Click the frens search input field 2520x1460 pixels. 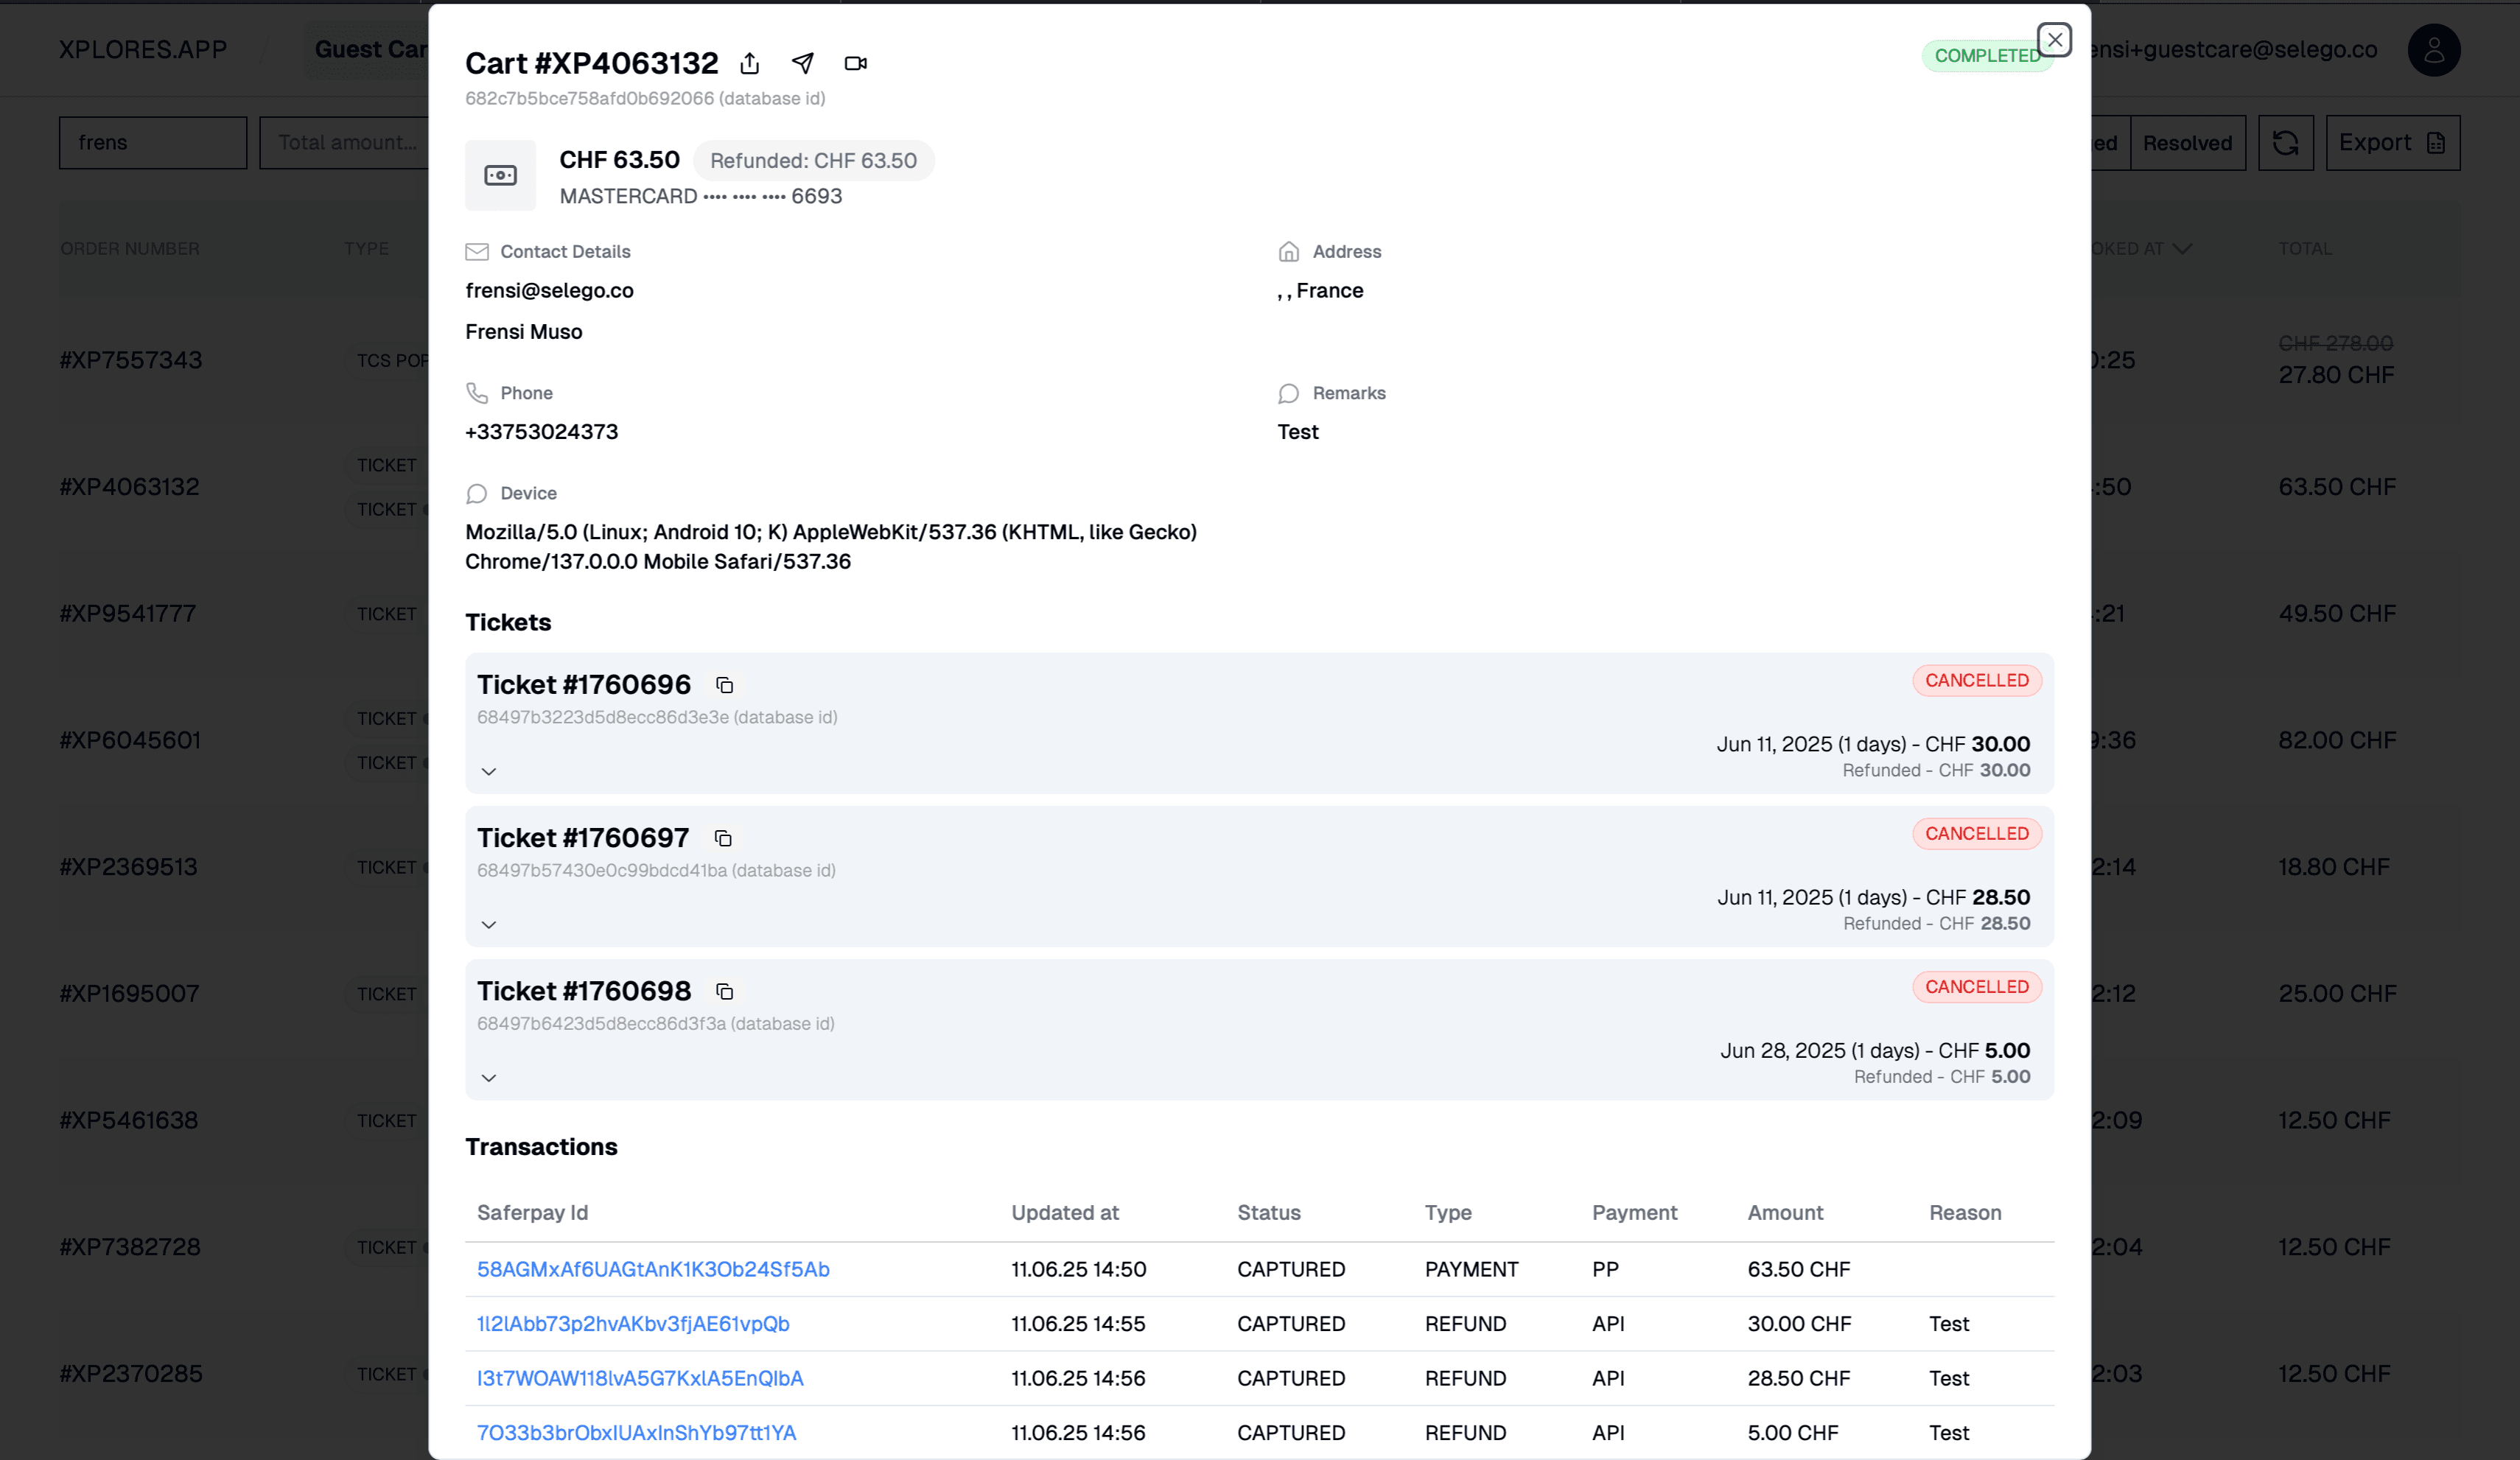click(152, 142)
